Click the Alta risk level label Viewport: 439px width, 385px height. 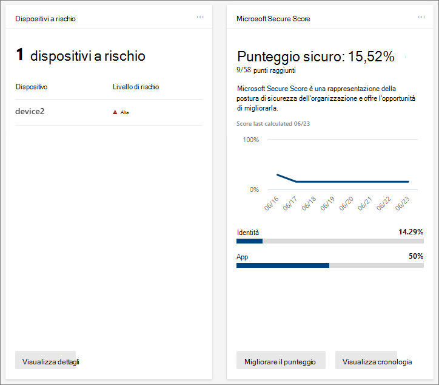pyautogui.click(x=124, y=112)
